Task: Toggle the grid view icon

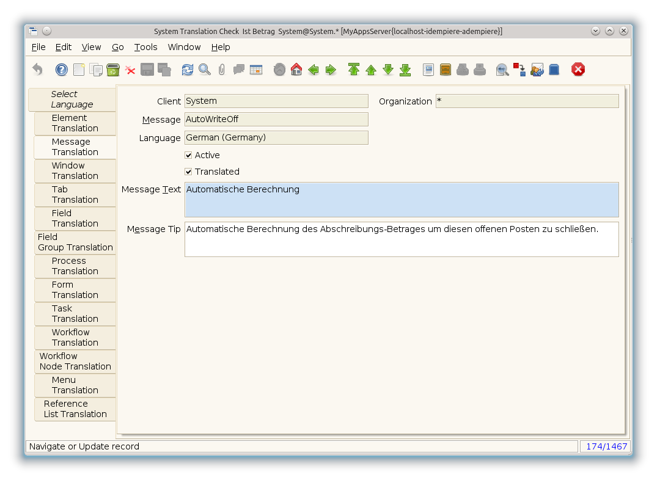Action: point(256,70)
